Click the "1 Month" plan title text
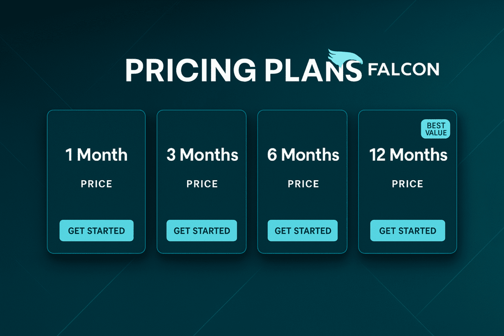The width and height of the screenshot is (504, 336). pyautogui.click(x=96, y=155)
